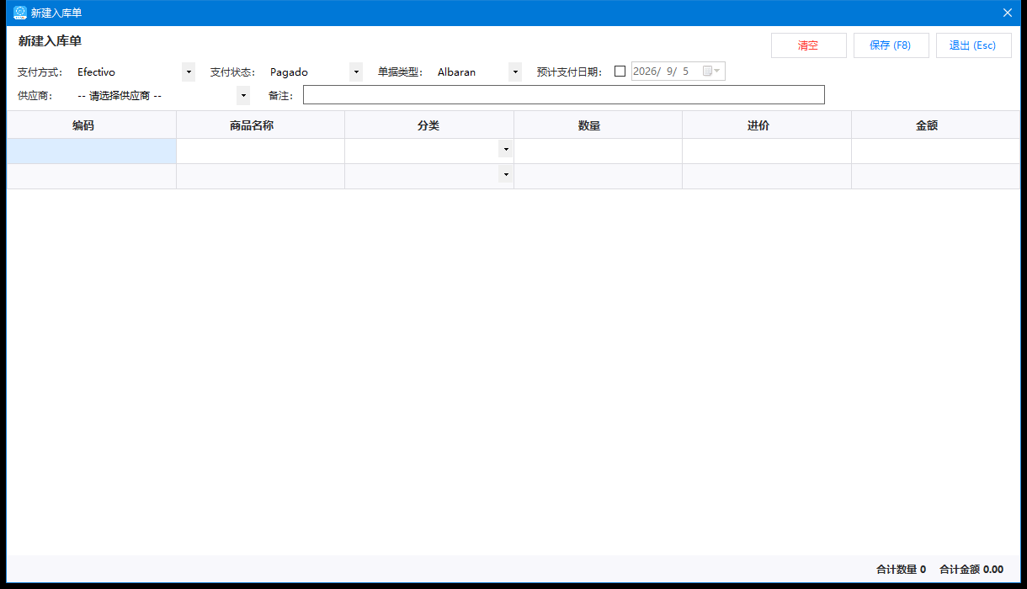Click the 清空 clear button

[808, 45]
